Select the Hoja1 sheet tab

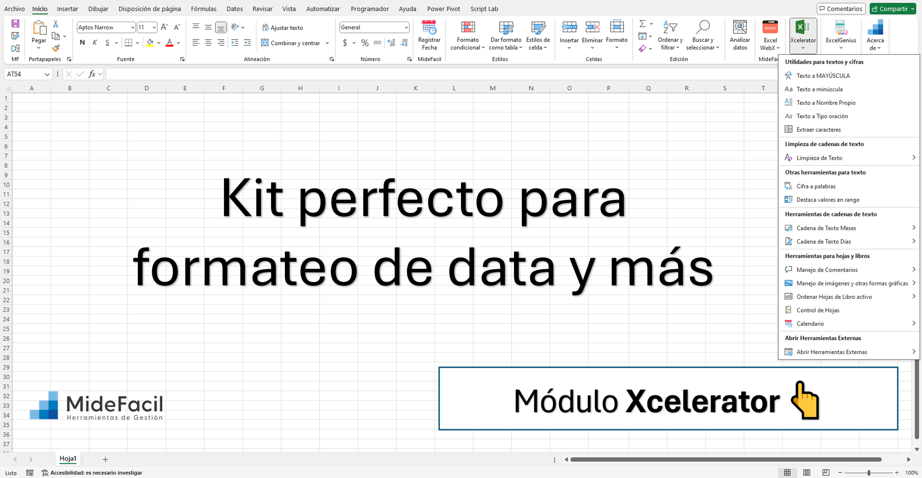tap(68, 459)
